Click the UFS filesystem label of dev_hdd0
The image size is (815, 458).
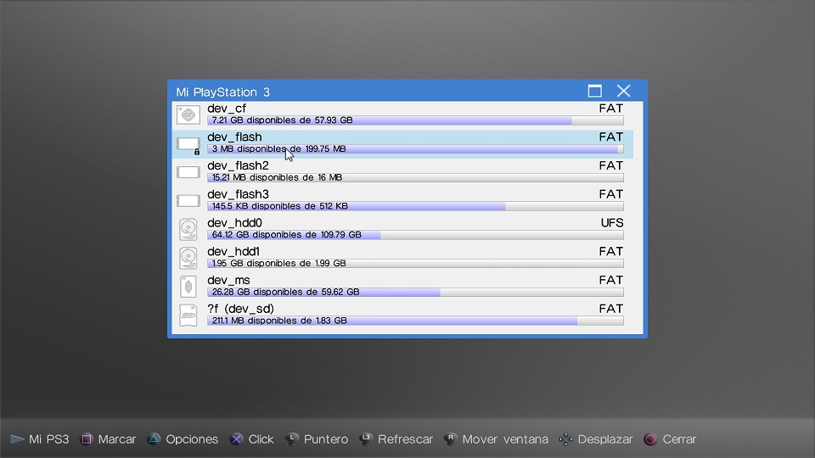[612, 223]
